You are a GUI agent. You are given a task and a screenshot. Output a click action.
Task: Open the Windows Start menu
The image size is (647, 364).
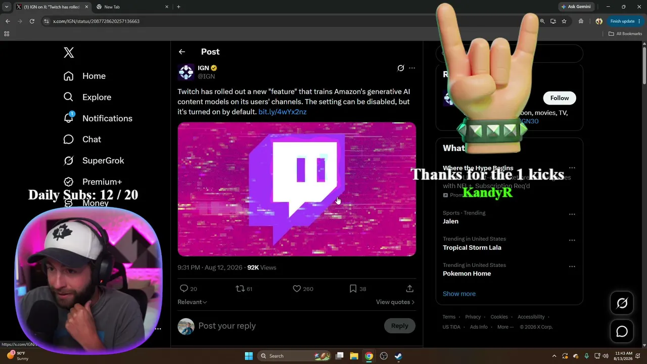pos(249,356)
